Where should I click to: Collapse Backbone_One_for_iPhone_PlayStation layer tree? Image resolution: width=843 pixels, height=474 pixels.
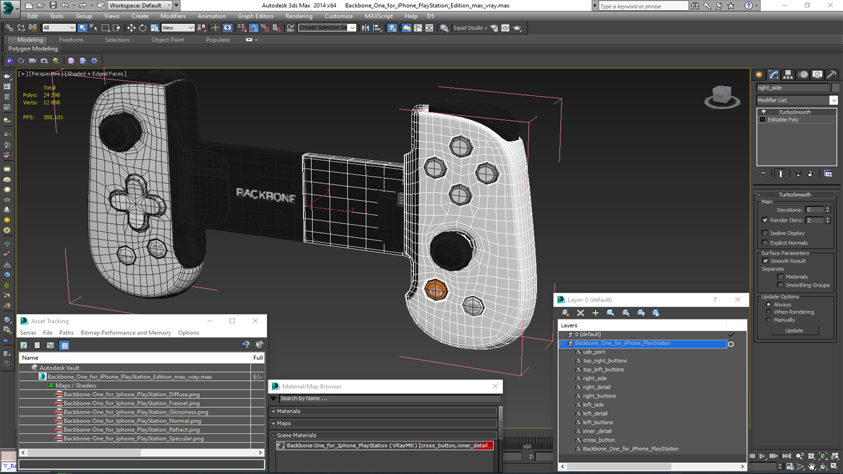(x=562, y=343)
